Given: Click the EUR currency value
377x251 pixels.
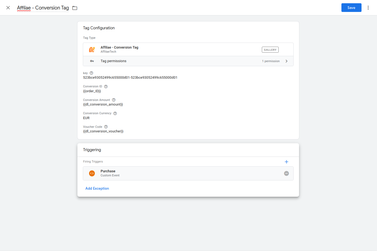Looking at the screenshot, I should pos(86,118).
